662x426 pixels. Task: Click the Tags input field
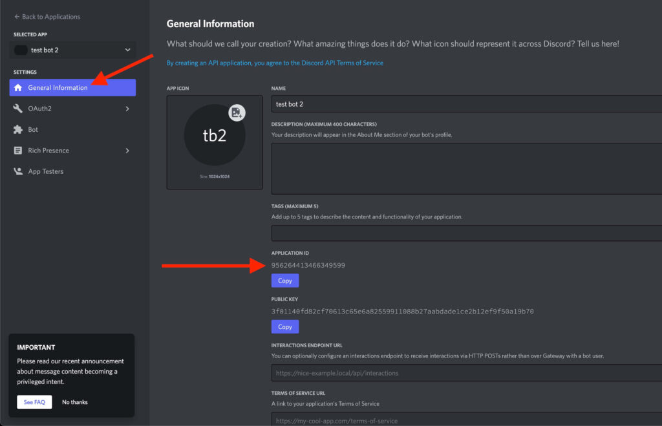click(466, 233)
